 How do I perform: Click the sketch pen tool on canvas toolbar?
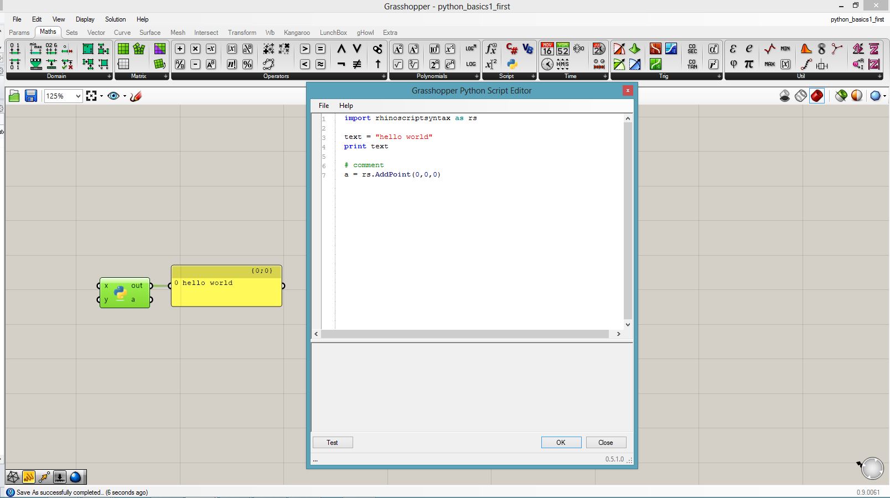tap(136, 96)
